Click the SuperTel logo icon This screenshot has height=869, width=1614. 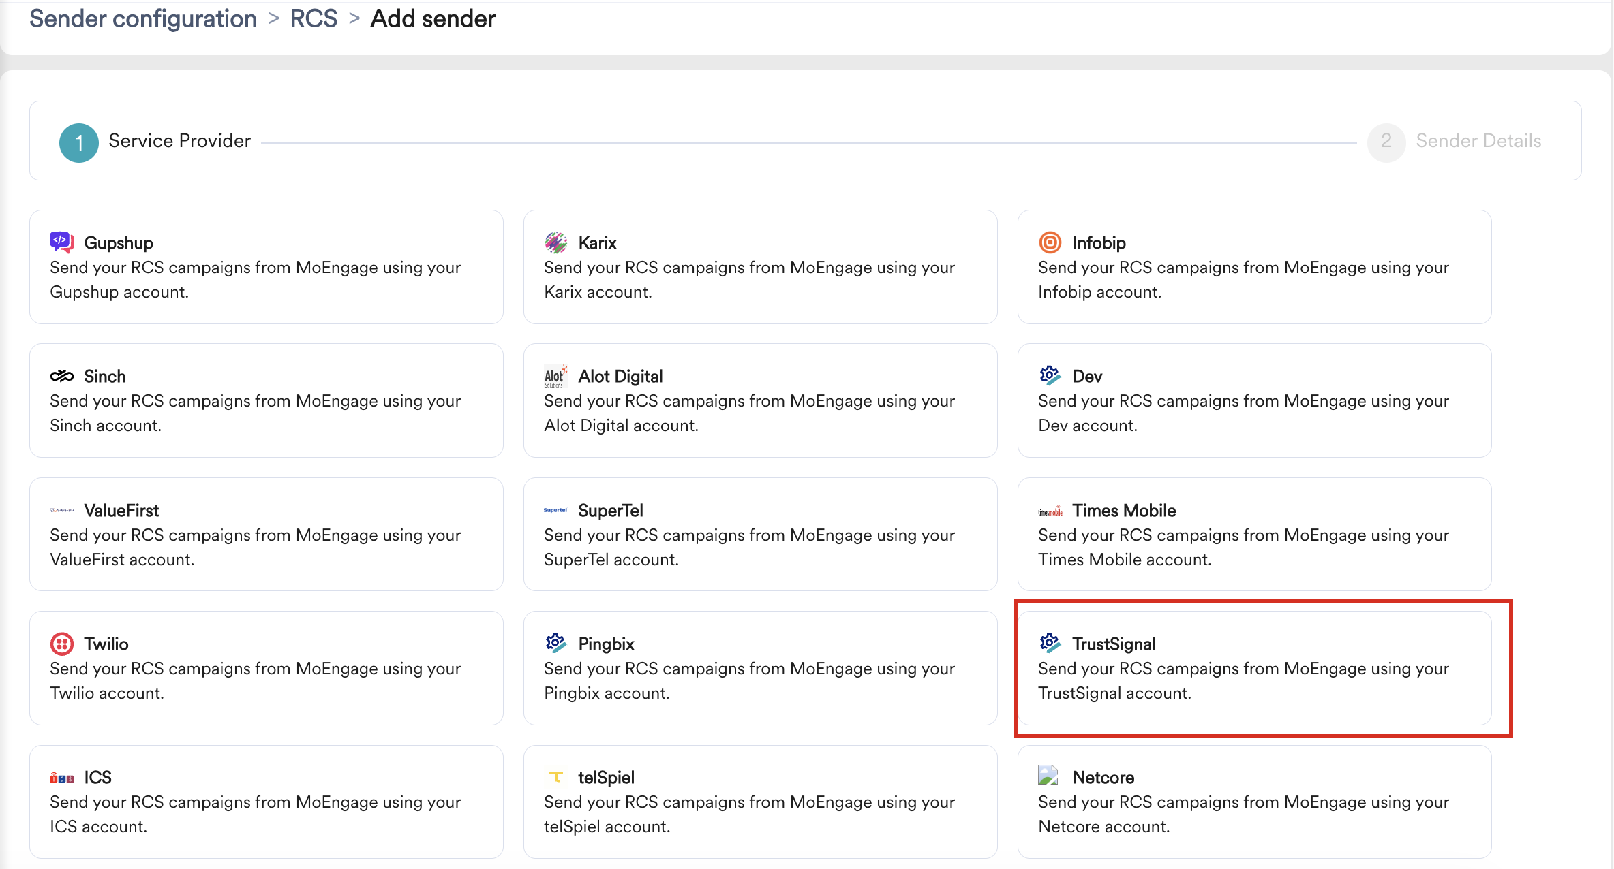pos(555,510)
